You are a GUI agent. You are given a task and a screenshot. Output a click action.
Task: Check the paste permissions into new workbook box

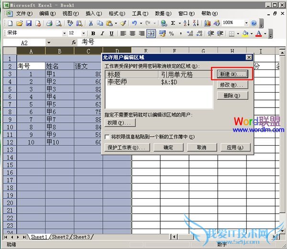107,137
